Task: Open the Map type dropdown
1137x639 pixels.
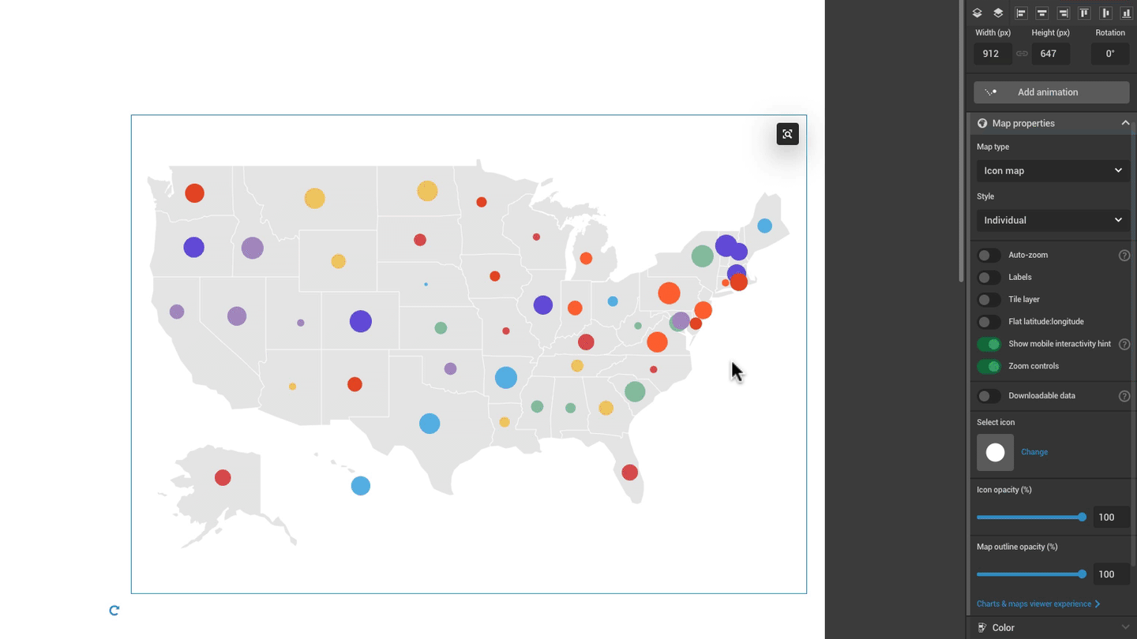Action: [x=1052, y=170]
